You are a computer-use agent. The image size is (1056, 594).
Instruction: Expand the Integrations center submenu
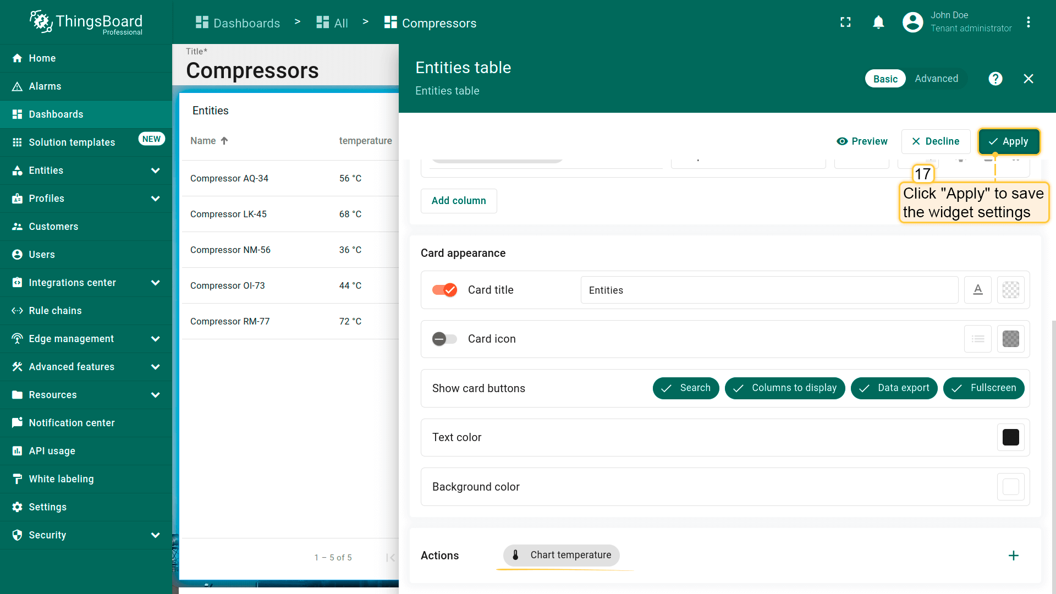[155, 283]
